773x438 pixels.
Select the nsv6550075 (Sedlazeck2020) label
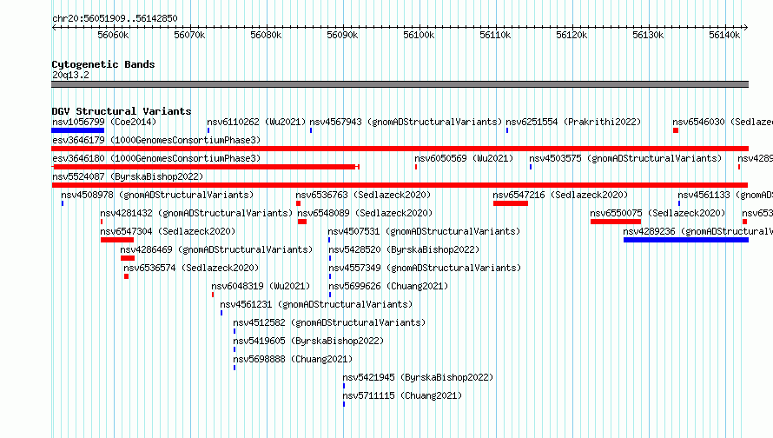tap(657, 213)
